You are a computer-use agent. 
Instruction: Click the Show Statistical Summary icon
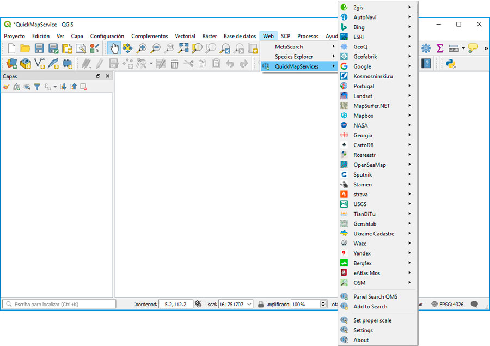[x=439, y=48]
